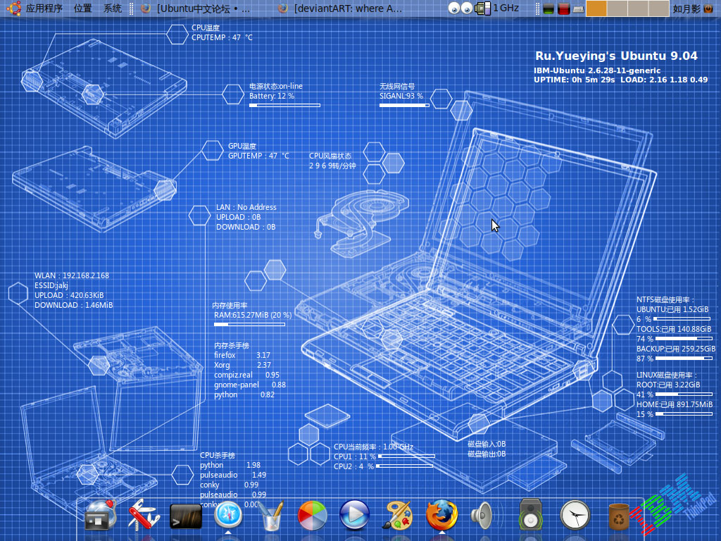Open the 系统 menu

[112, 8]
